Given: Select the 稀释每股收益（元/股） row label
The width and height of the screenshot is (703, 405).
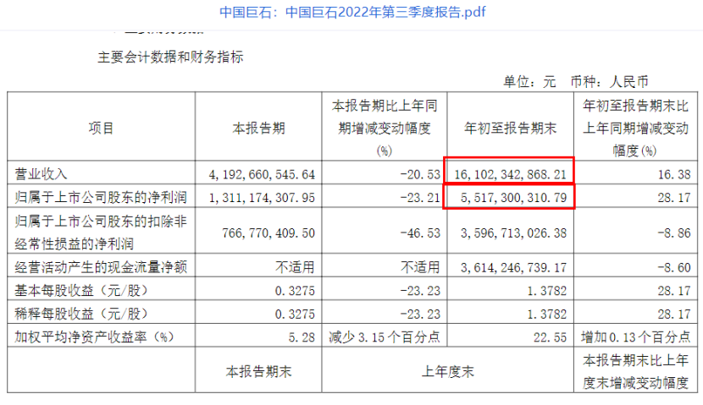Looking at the screenshot, I should click(x=81, y=314).
